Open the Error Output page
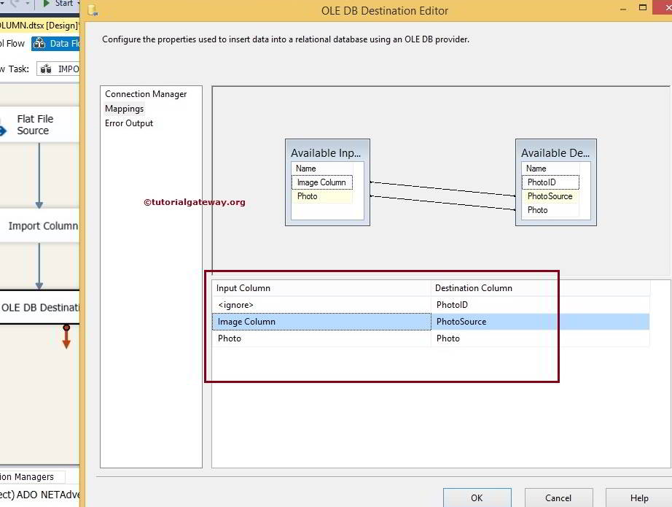This screenshot has height=507, width=672. [x=129, y=123]
